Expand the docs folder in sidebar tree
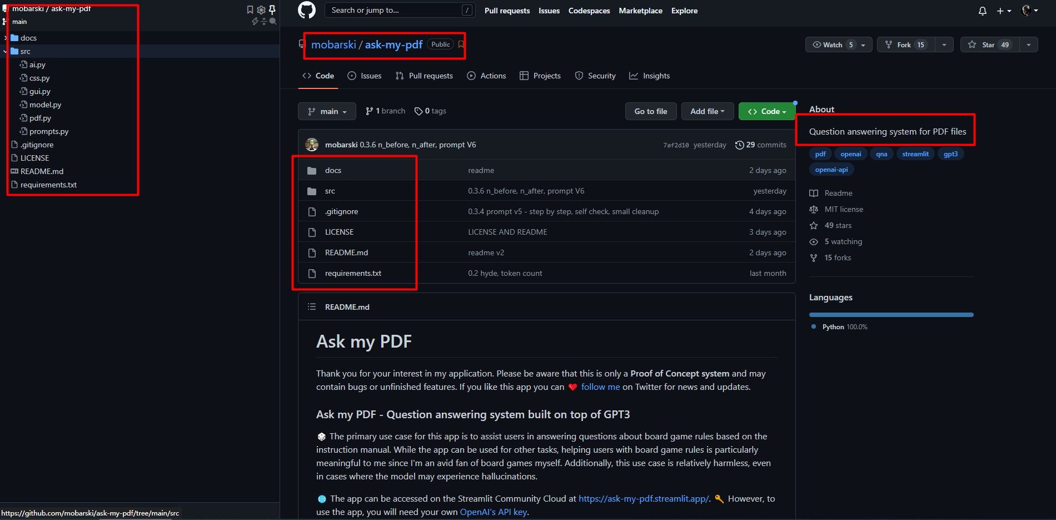This screenshot has height=520, width=1056. [6, 38]
